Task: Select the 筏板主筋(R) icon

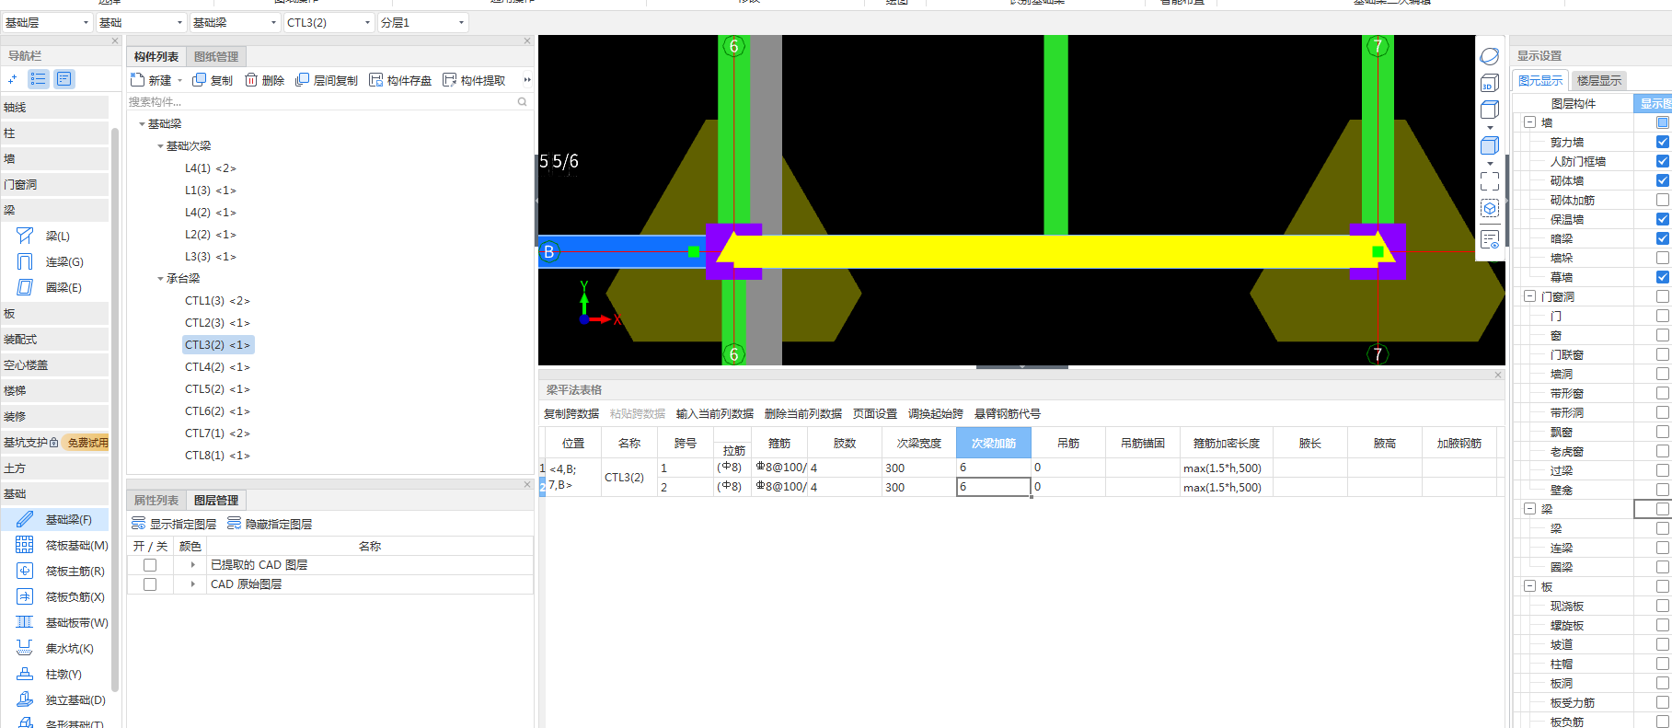Action: click(25, 572)
